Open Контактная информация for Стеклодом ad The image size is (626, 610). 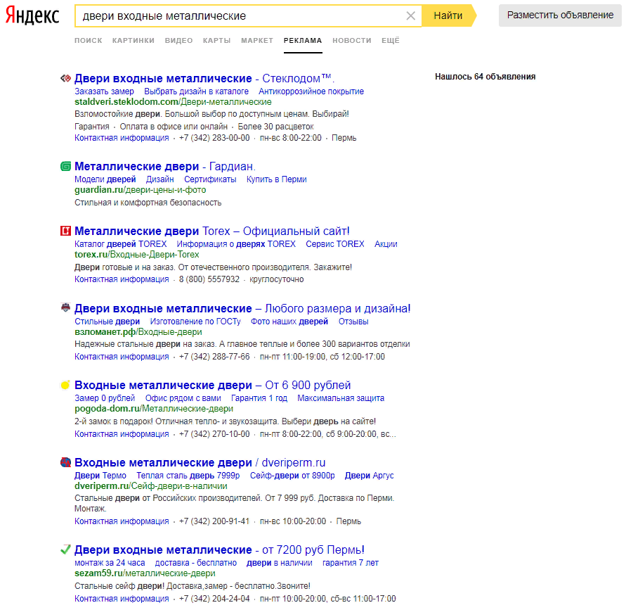[x=122, y=138]
